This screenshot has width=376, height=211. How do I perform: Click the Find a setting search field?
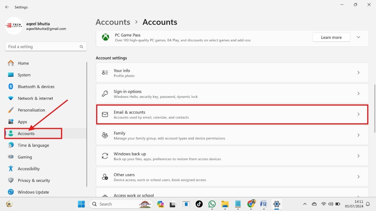[42, 47]
